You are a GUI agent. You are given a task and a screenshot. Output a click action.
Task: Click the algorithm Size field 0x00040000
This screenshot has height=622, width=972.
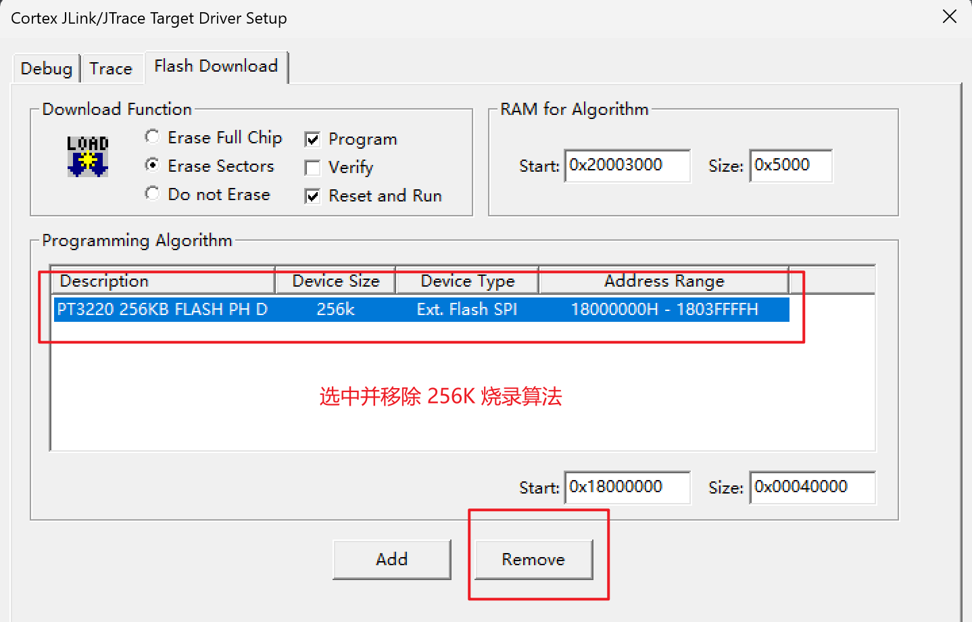point(812,487)
